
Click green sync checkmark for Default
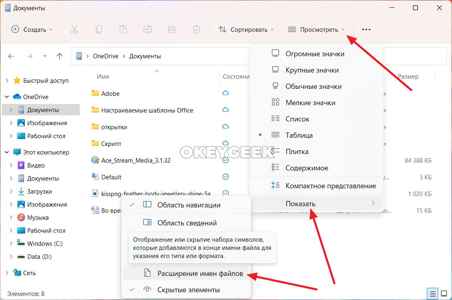coord(226,177)
